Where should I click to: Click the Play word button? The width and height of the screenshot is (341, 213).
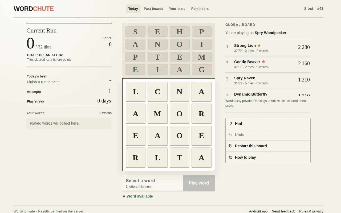click(199, 183)
